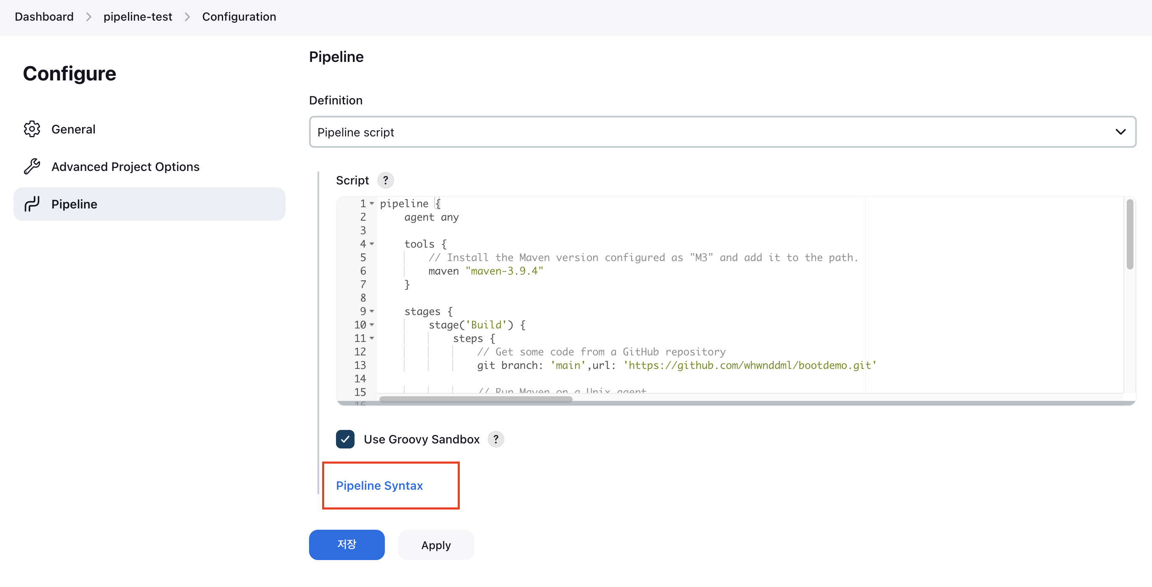
Task: Open Script help question mark
Action: tap(385, 180)
